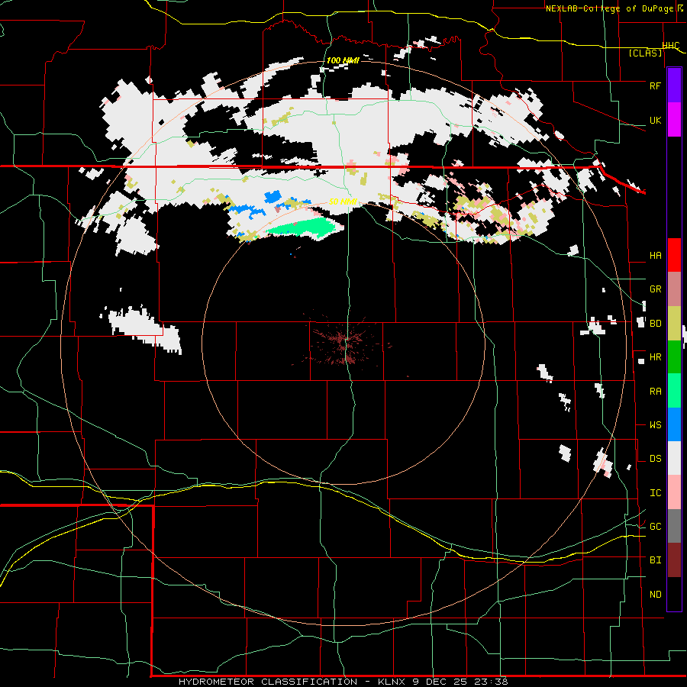
Task: Click the RA legend label
Action: (655, 392)
